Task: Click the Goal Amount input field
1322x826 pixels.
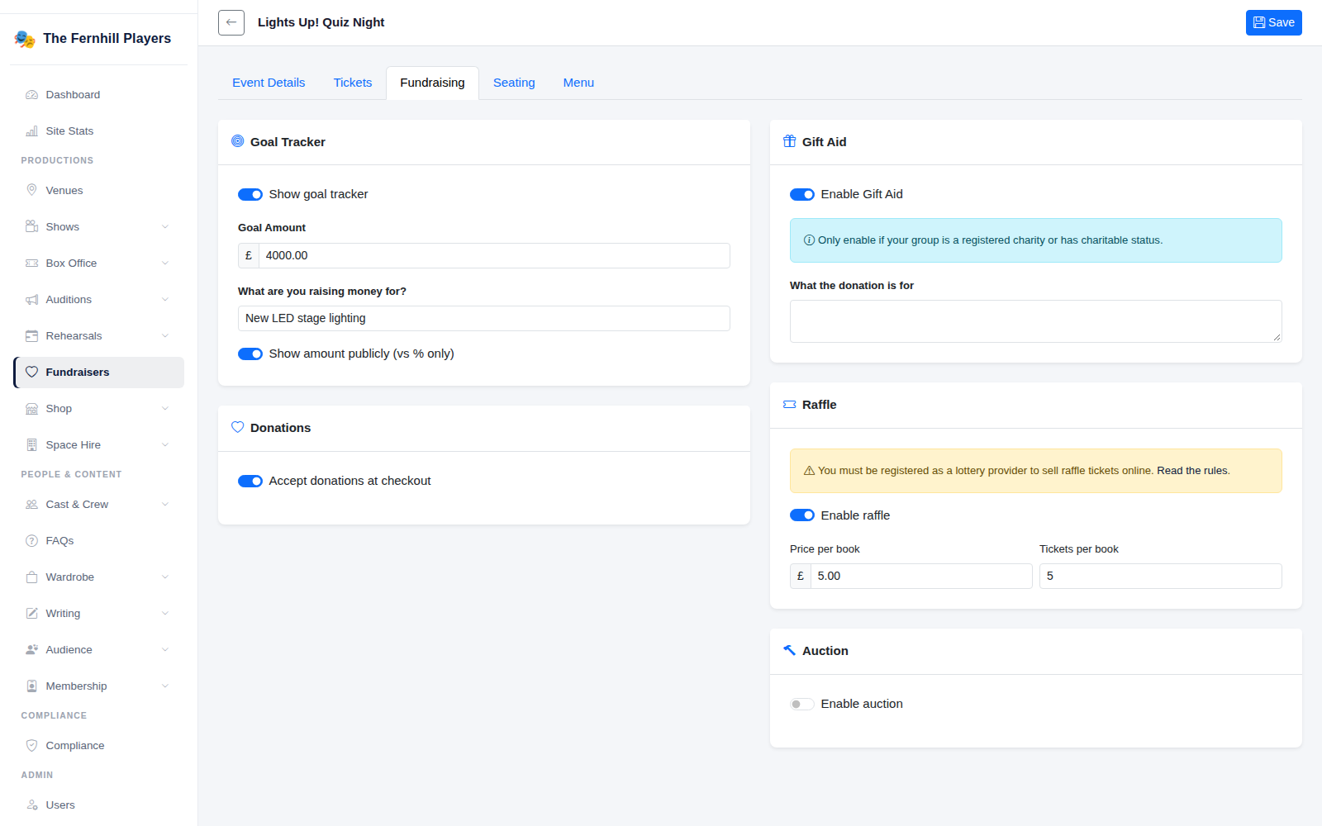Action: [494, 255]
